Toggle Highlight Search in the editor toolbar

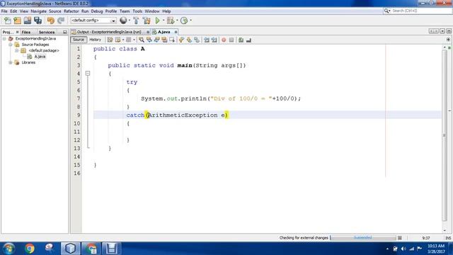pos(164,40)
